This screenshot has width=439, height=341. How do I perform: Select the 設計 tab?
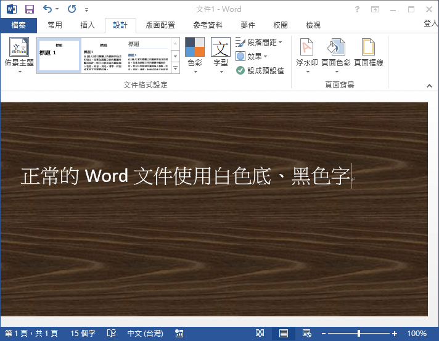click(x=120, y=25)
